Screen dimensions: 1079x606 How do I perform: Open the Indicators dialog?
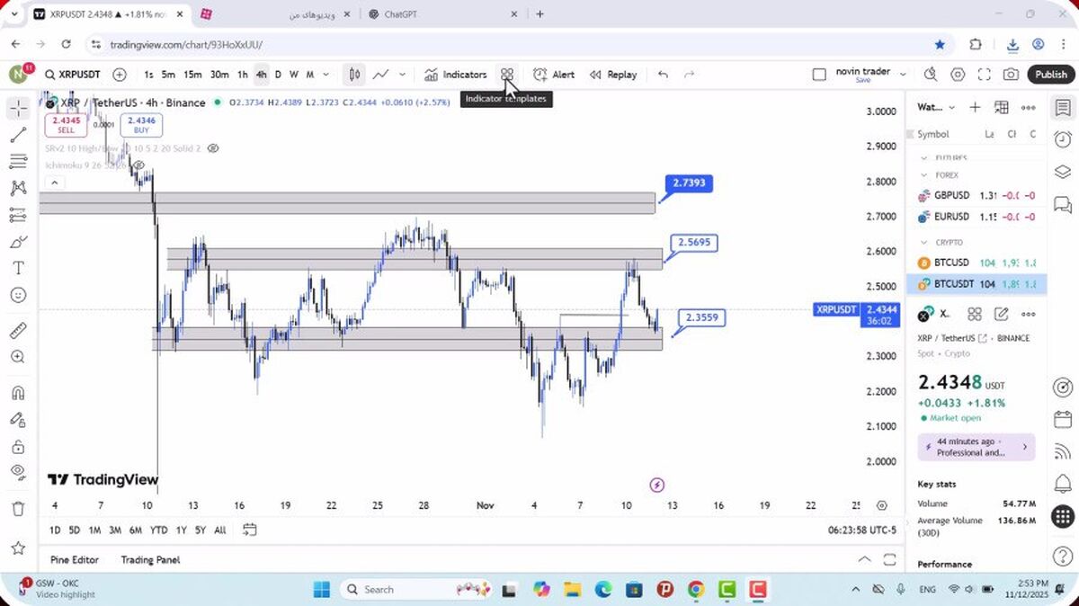click(455, 75)
